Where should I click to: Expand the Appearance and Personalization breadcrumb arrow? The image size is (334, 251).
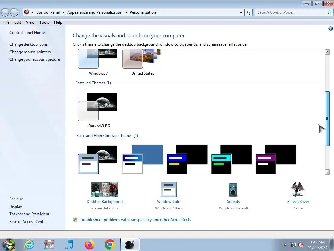click(126, 13)
